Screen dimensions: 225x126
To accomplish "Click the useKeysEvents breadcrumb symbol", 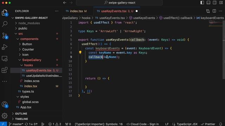I will [142, 18].
